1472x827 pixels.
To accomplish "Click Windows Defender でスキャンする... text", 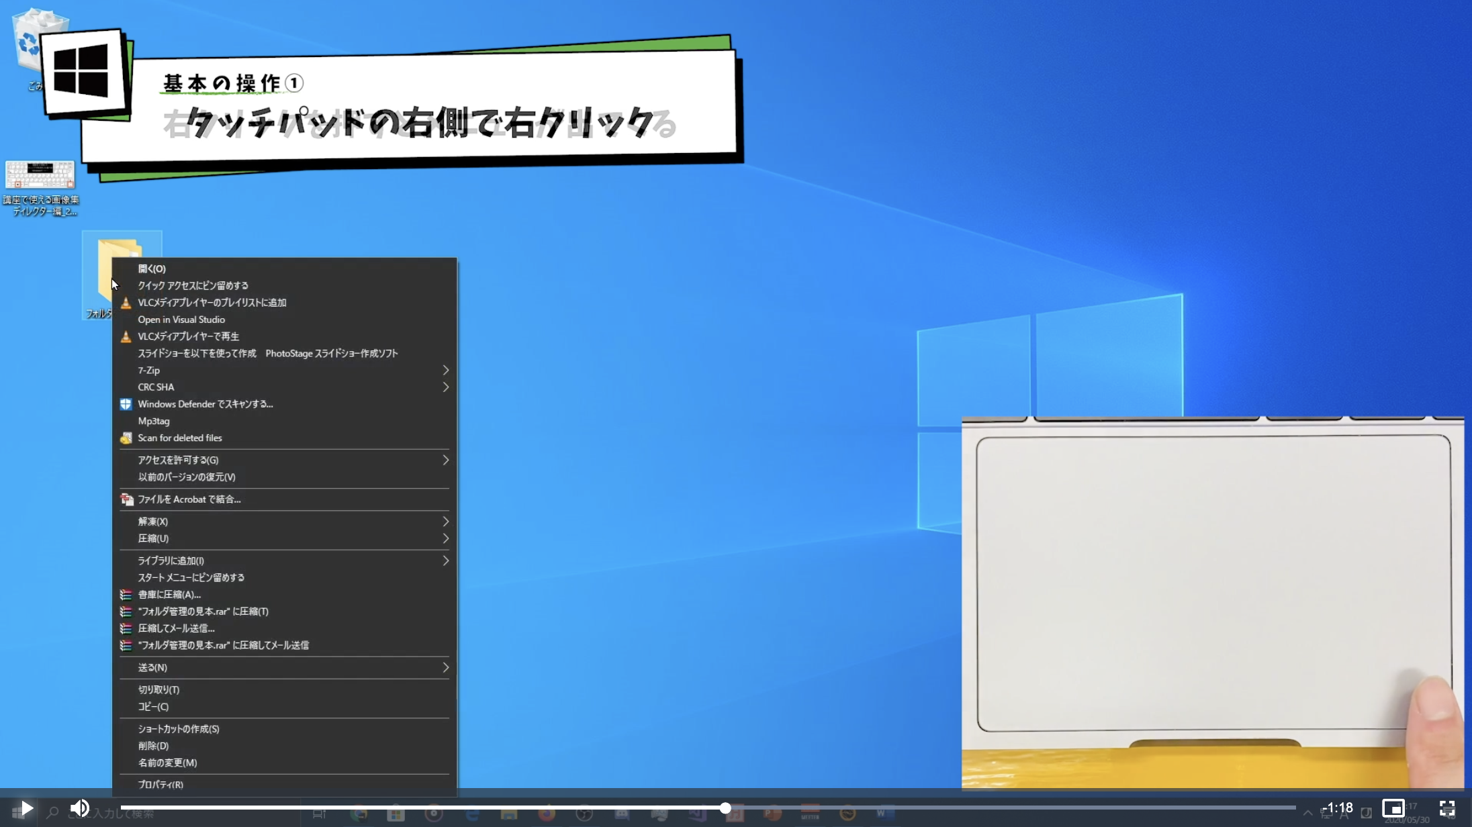I will [x=205, y=404].
